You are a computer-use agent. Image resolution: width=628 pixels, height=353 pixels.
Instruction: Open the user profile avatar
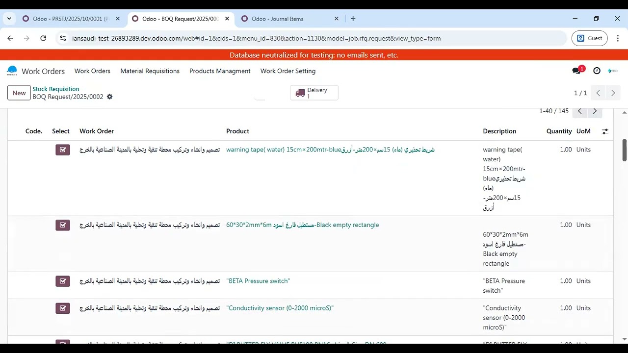tap(612, 71)
